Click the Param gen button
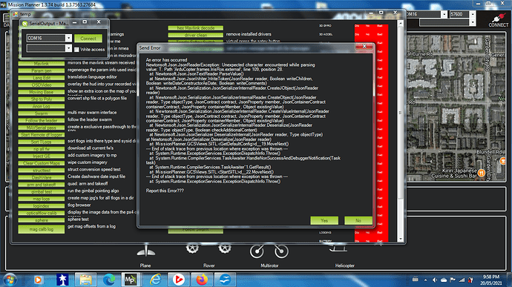The image size is (512, 287). 42,70
